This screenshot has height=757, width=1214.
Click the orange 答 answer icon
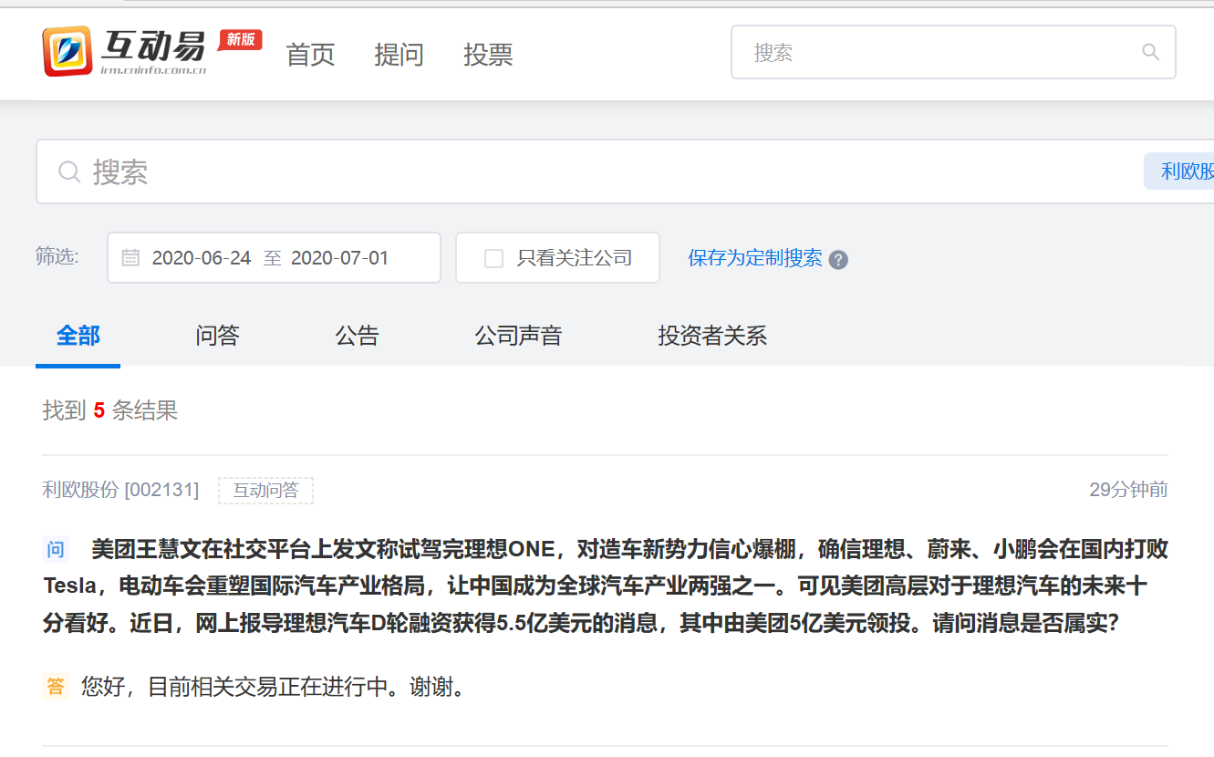click(56, 686)
